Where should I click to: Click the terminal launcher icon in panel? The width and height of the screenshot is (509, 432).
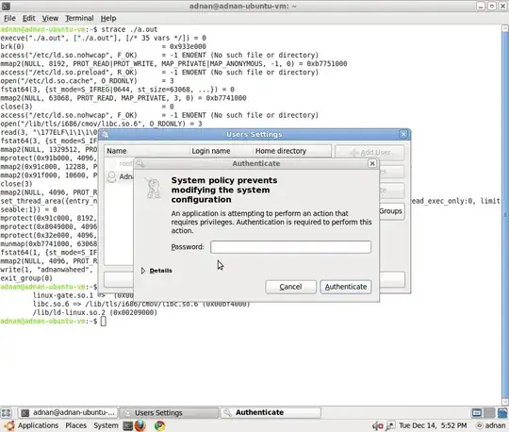(128, 425)
